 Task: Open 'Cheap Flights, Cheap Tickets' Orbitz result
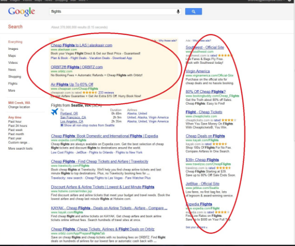[103, 229]
